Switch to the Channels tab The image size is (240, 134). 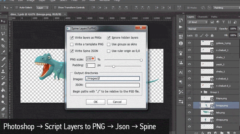tap(202, 17)
